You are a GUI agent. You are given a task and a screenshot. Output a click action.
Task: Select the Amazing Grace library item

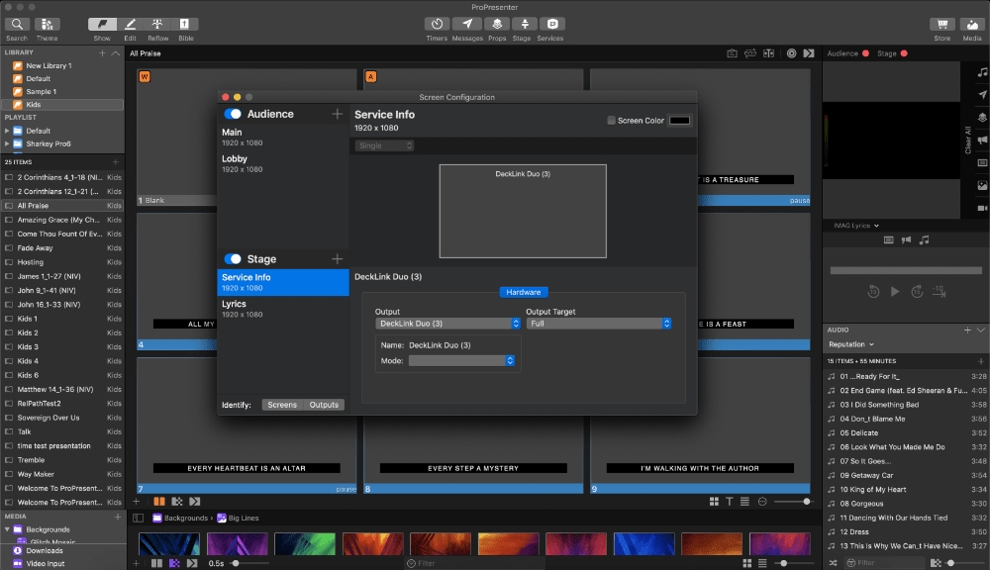click(58, 220)
